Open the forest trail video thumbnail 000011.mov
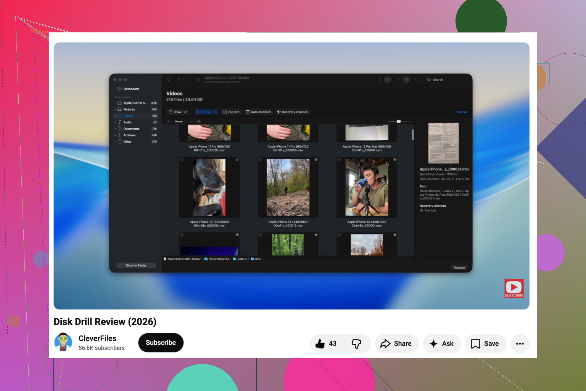586x391 pixels. pyautogui.click(x=288, y=187)
